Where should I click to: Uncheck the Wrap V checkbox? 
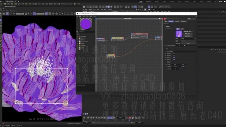pos(174,60)
